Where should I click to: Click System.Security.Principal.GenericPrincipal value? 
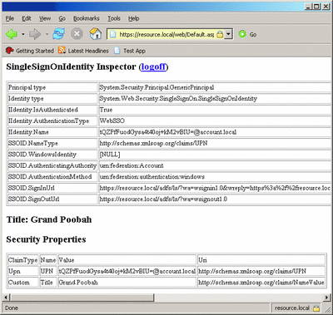coord(157,87)
